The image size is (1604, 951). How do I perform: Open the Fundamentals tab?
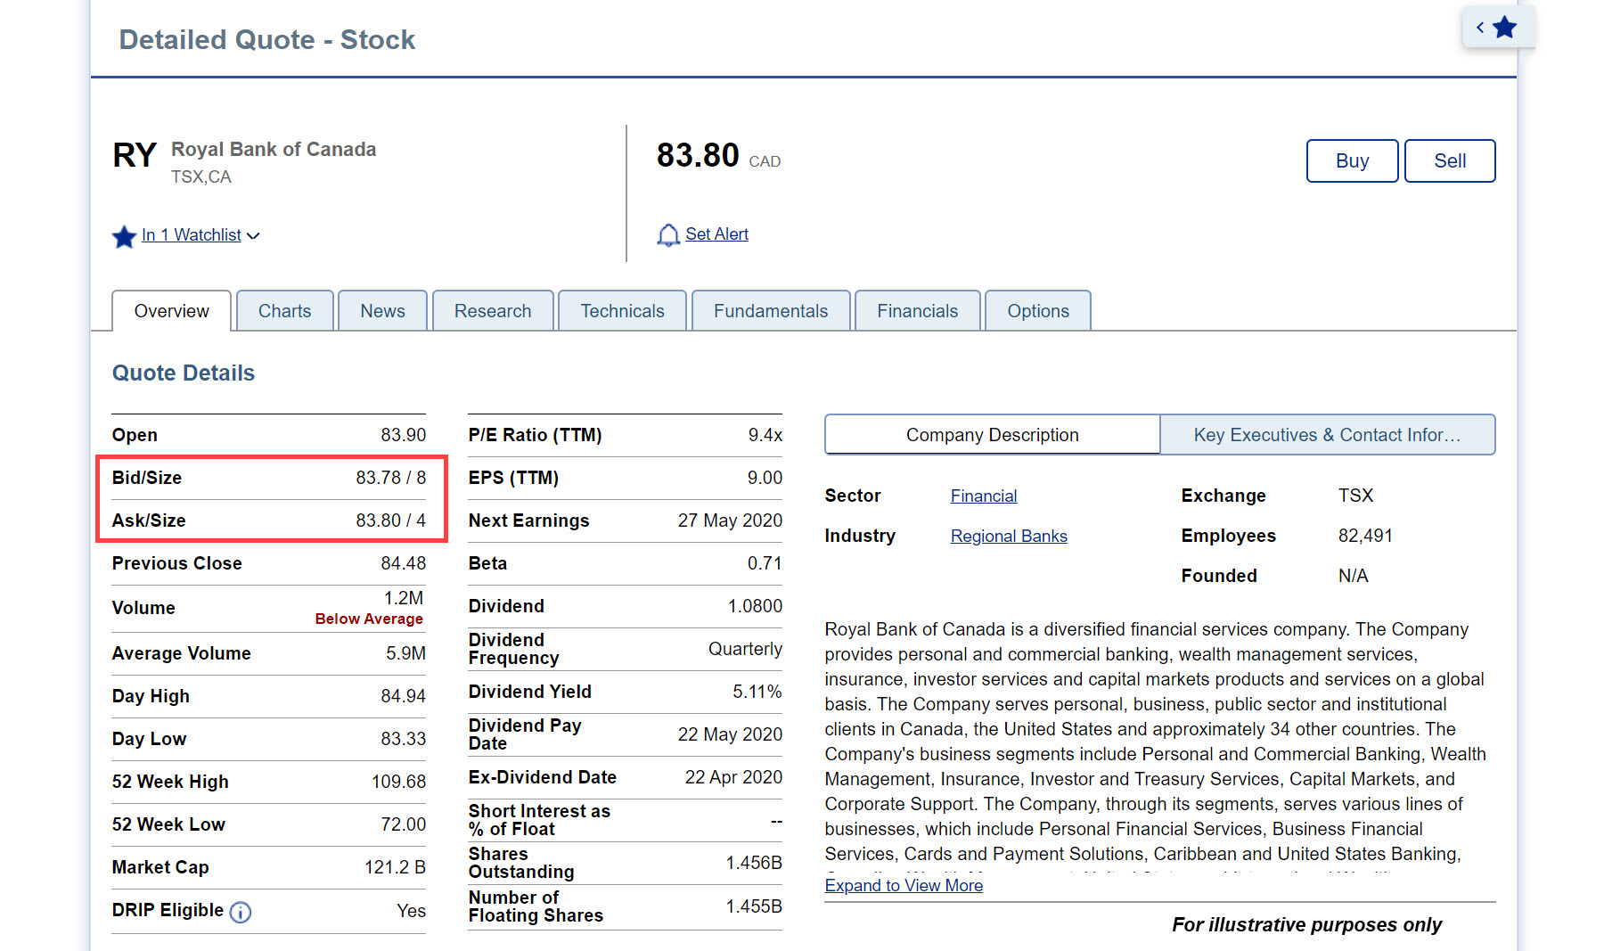(x=770, y=311)
